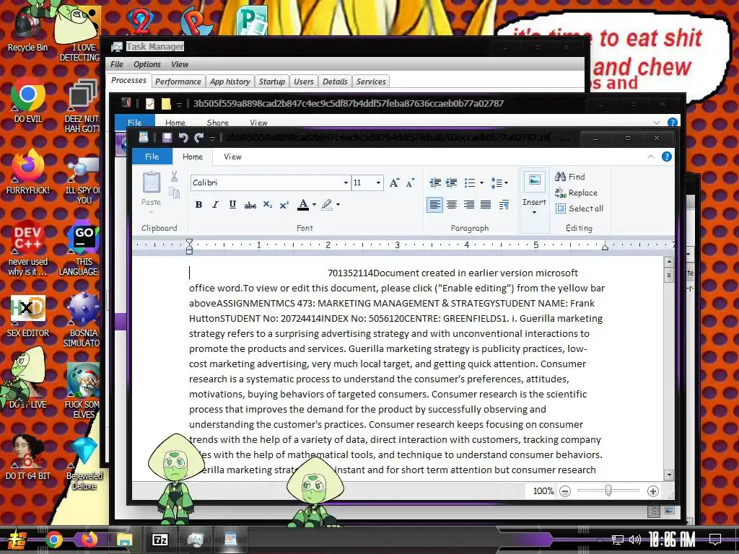Toggle Underline formatting in WordPad
The image size is (739, 554).
point(232,204)
